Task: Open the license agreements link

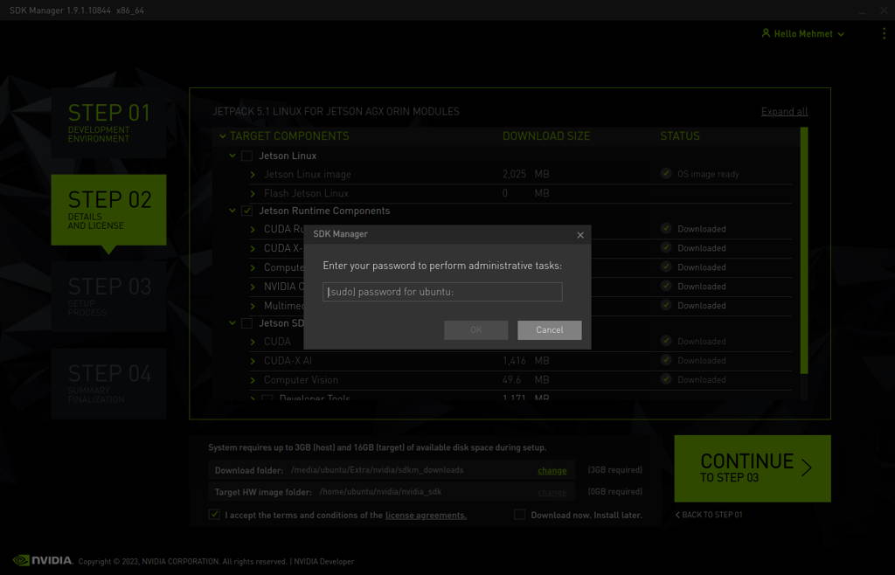Action: pyautogui.click(x=426, y=515)
